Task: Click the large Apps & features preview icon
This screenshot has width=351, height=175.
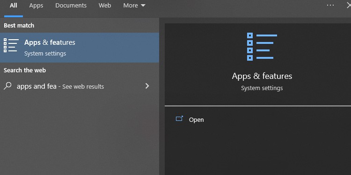Action: pos(262,47)
